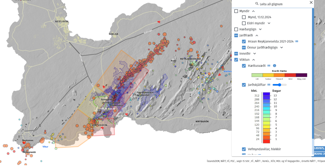
Task: Uncheck the Jarðskjálftar layer
Action: (244, 85)
